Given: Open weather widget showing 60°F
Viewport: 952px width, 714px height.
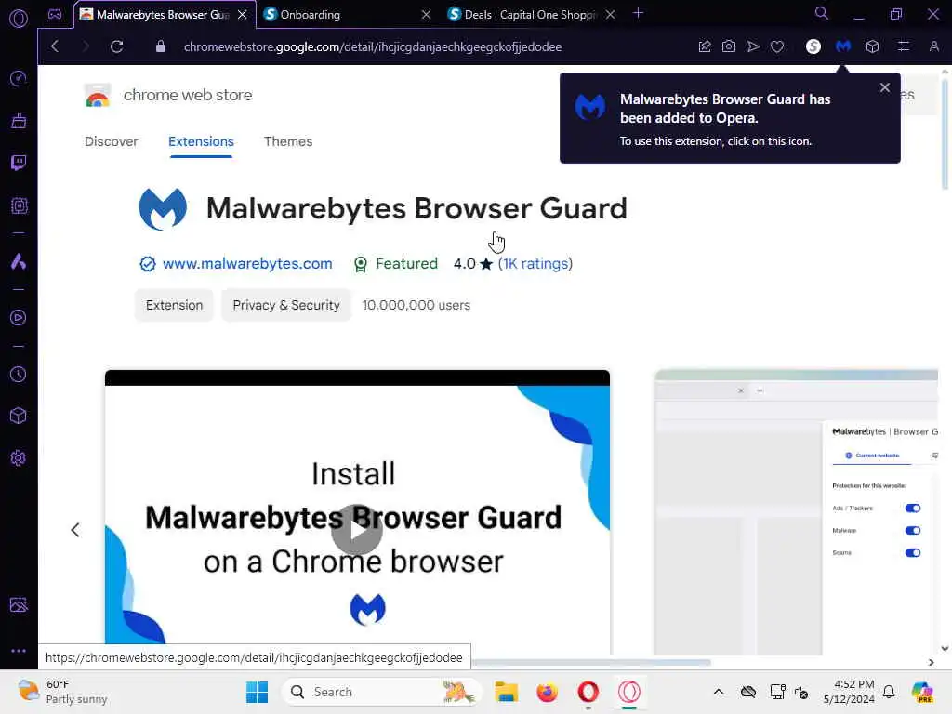Looking at the screenshot, I should [x=62, y=692].
